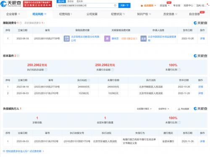Click the red official-filing banner beside logo

click(x=37, y=4)
